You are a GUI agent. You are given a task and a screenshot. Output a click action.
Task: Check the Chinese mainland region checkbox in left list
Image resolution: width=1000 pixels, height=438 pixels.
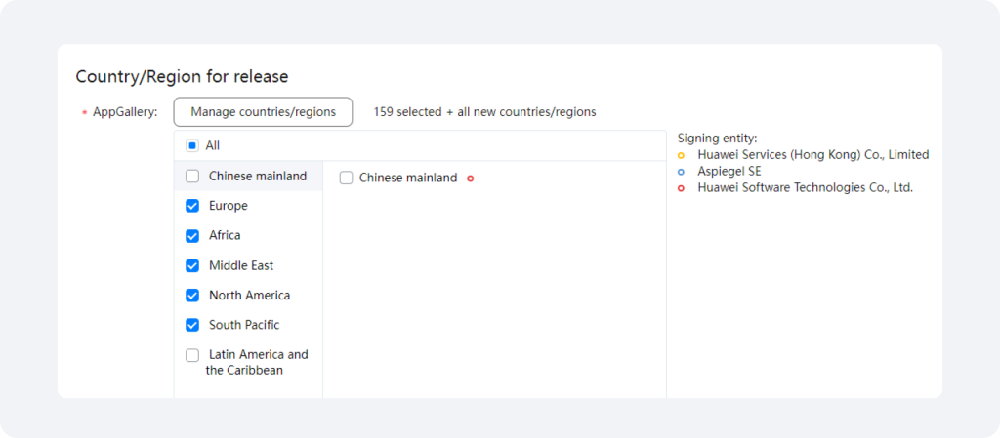pos(192,177)
